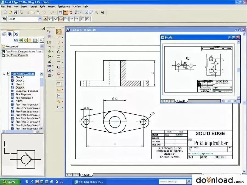This screenshot has height=185, width=247.
Task: Open the Applications menu
Action: [64, 7]
